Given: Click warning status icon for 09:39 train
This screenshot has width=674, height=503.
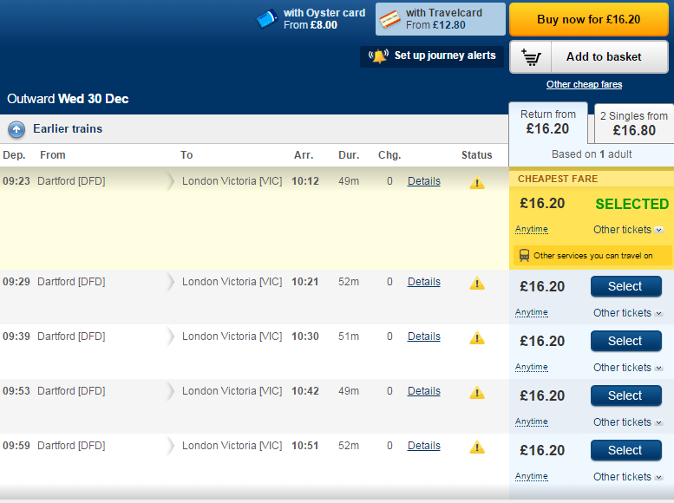Looking at the screenshot, I should 477,337.
